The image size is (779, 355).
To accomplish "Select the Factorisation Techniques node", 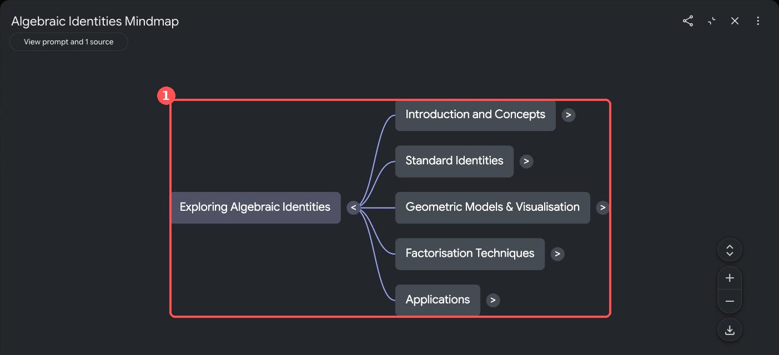I will pos(470,254).
